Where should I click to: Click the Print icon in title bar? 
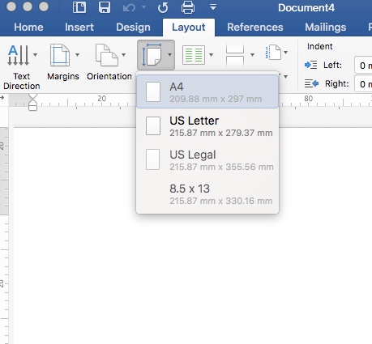(x=188, y=7)
